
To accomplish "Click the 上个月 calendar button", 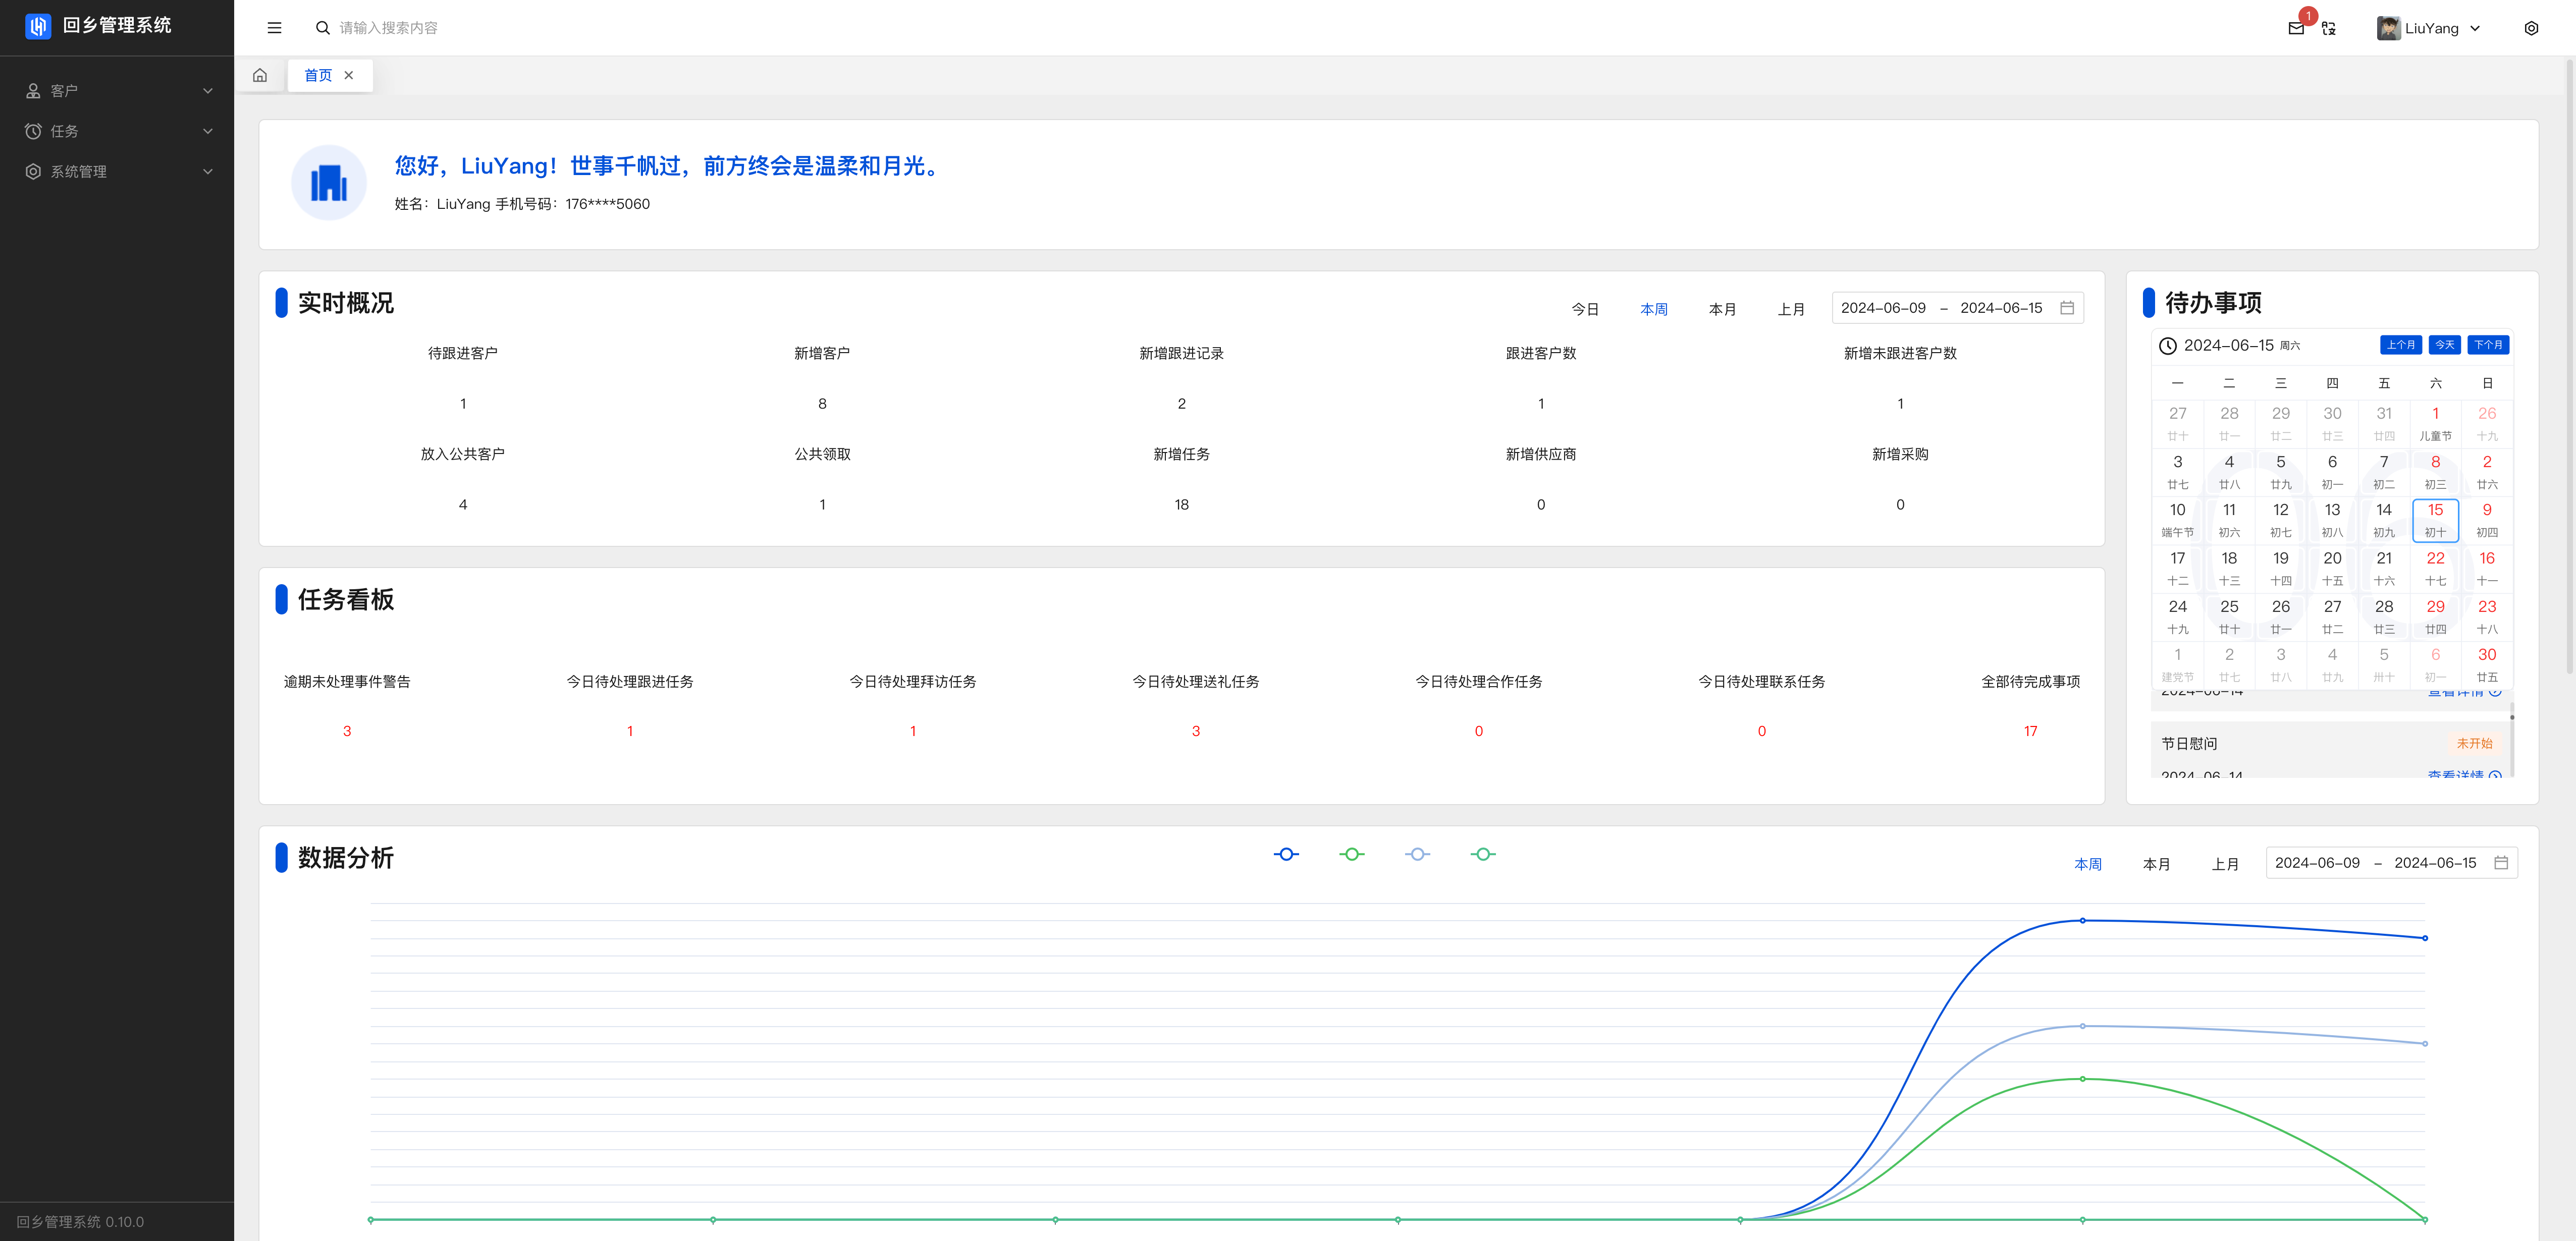I will [2400, 345].
